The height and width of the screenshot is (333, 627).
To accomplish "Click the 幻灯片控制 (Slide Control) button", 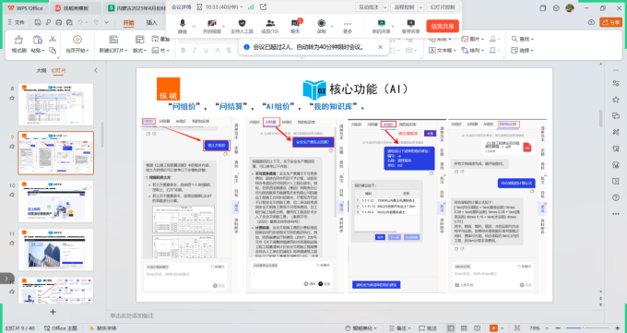I will (443, 7).
